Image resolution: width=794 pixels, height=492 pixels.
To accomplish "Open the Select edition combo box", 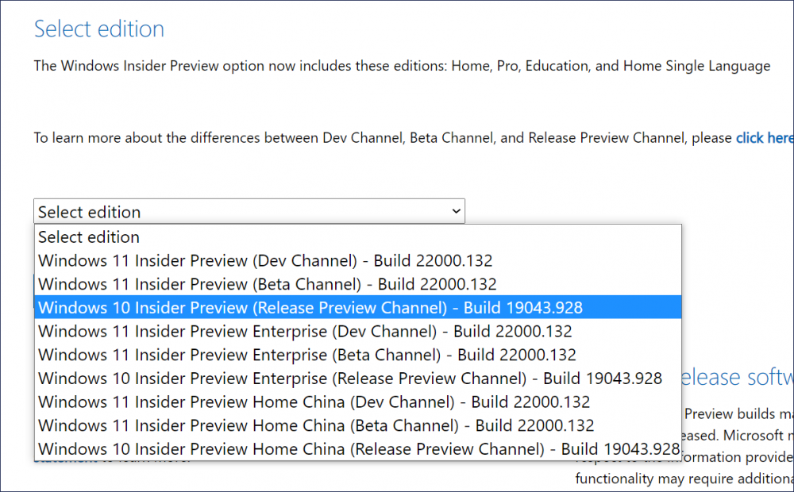I will [249, 211].
